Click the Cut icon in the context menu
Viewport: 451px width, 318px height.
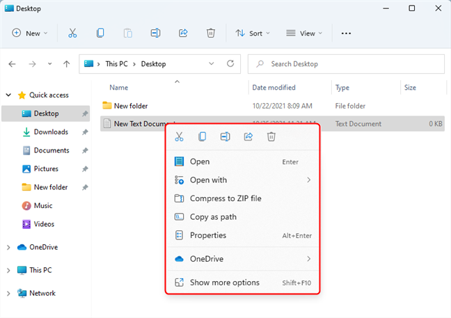point(179,137)
